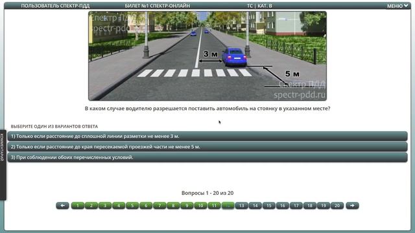
Task: Navigate to question 17
Action: [x=296, y=206]
